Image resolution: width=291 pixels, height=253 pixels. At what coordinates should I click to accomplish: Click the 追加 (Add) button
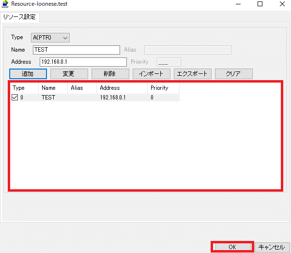pyautogui.click(x=28, y=74)
